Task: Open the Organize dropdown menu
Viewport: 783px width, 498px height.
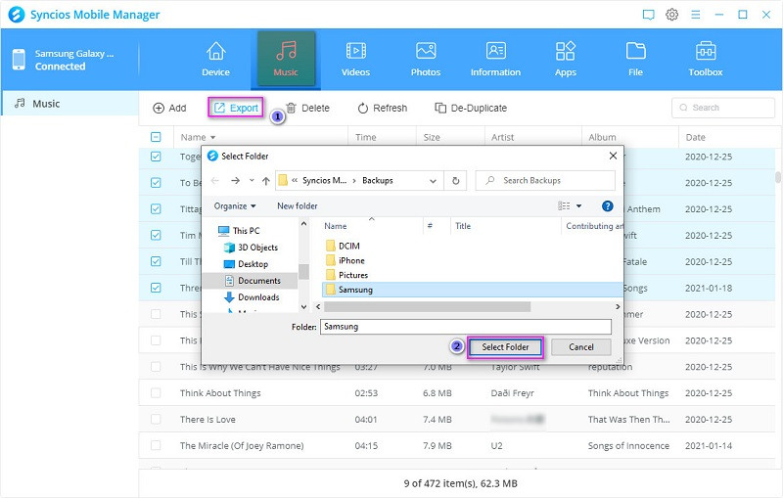Action: (x=235, y=206)
